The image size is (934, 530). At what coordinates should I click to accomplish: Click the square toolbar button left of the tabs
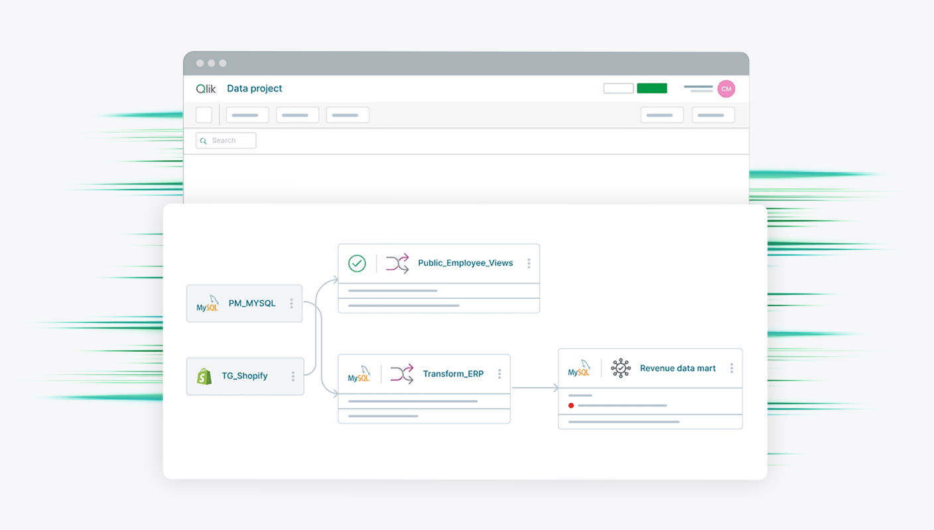[204, 114]
